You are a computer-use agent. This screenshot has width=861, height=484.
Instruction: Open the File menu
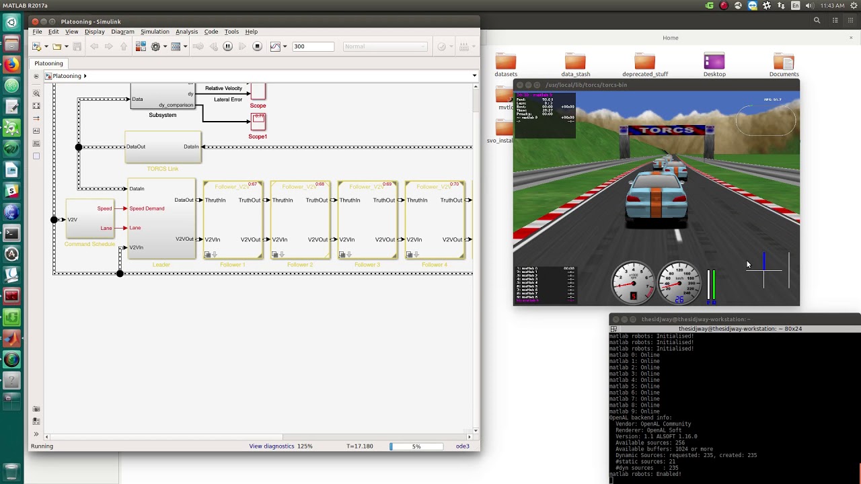point(37,32)
